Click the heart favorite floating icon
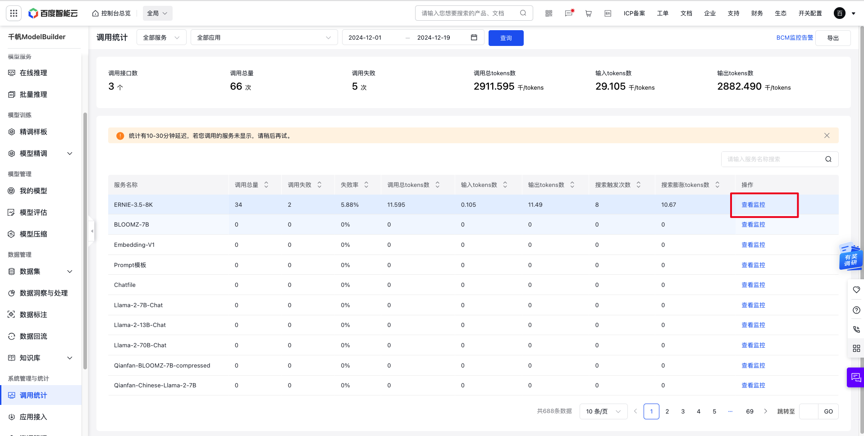This screenshot has height=436, width=864. coord(856,290)
